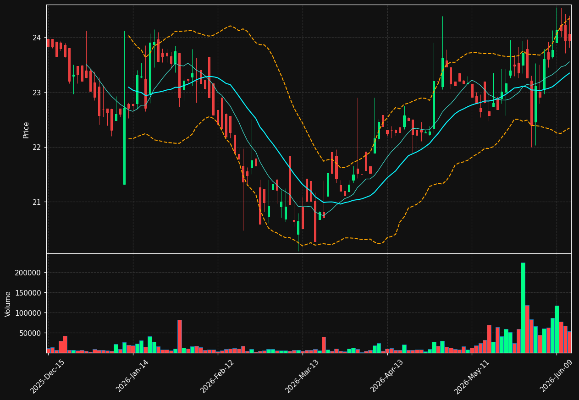The image size is (579, 400).
Task: Click the 2026-May-11 date label
Action: point(471,376)
